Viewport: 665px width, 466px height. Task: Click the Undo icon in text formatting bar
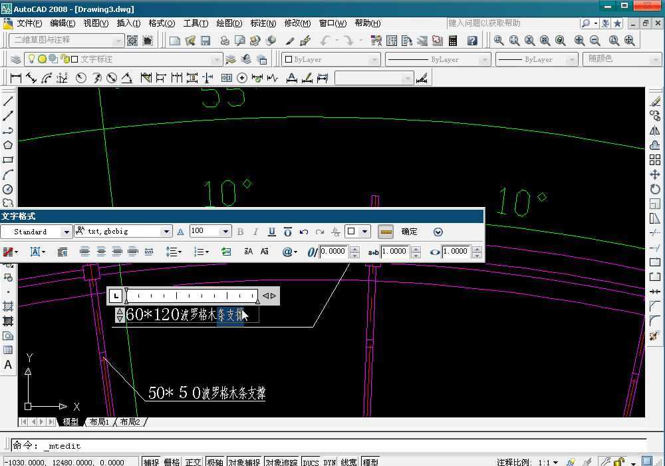coord(304,232)
